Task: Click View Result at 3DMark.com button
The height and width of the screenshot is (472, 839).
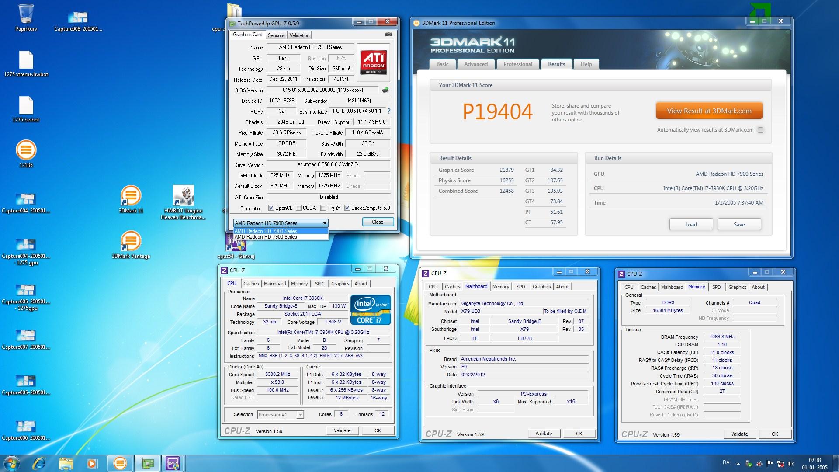Action: [x=709, y=111]
